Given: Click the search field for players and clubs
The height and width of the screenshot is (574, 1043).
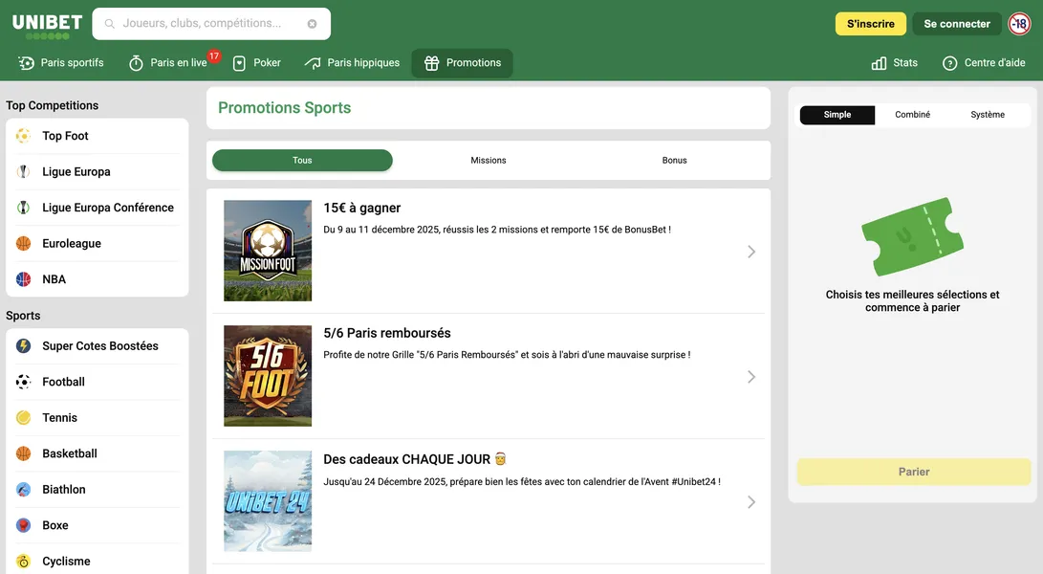Looking at the screenshot, I should [x=210, y=23].
